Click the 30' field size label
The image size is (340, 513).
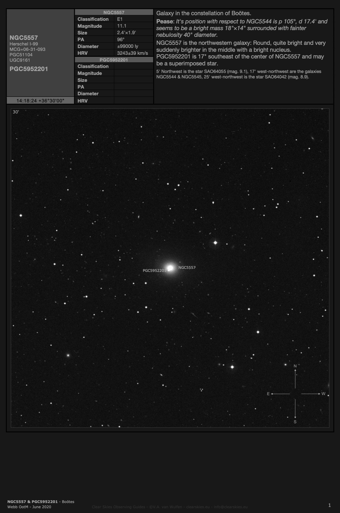[16, 112]
